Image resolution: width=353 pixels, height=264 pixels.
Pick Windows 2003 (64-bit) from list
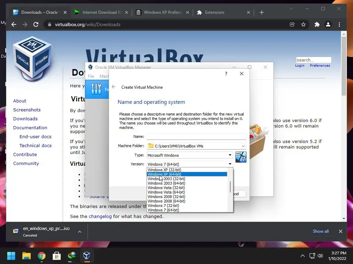(x=187, y=183)
